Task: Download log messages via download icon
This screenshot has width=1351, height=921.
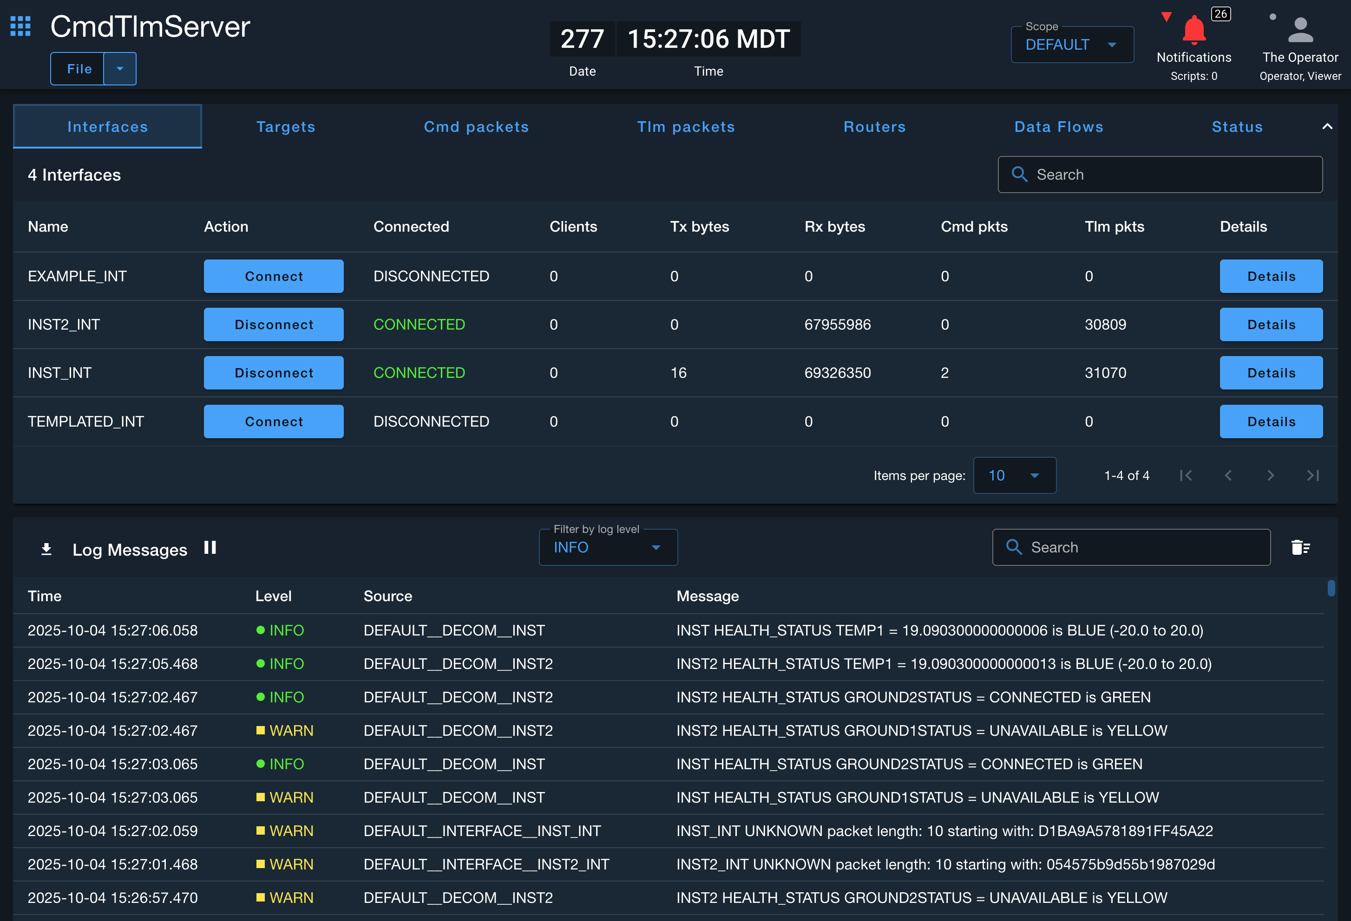Action: [46, 549]
